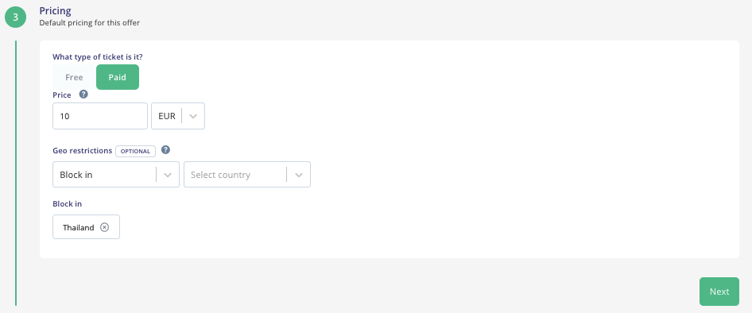
Task: Click the Next button
Action: click(x=719, y=292)
